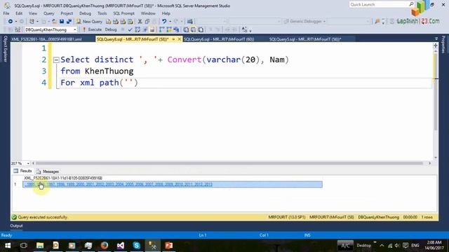449x252 pixels.
Task: Open the undo history dropdown arrow
Action: pyautogui.click(x=170, y=22)
